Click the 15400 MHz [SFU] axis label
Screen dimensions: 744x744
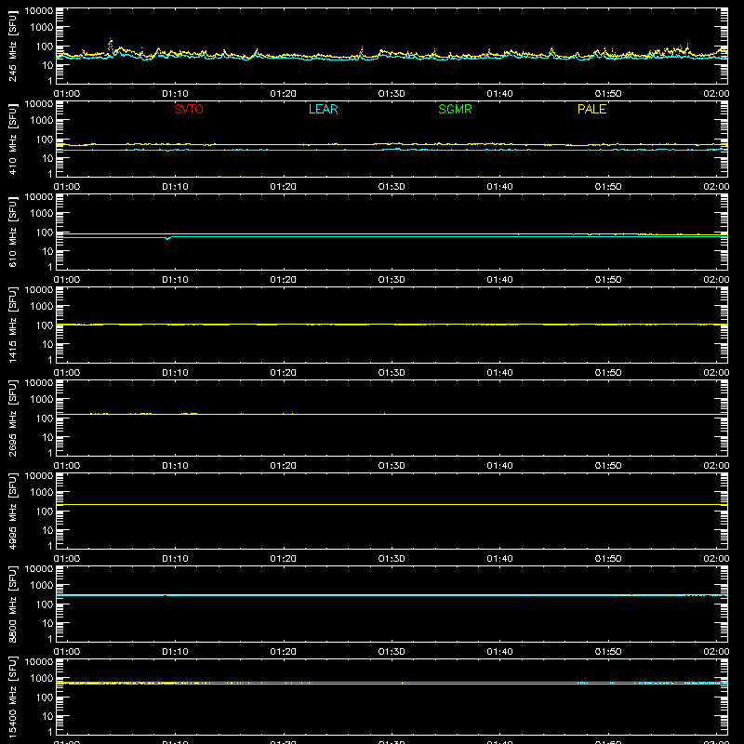pos(13,697)
